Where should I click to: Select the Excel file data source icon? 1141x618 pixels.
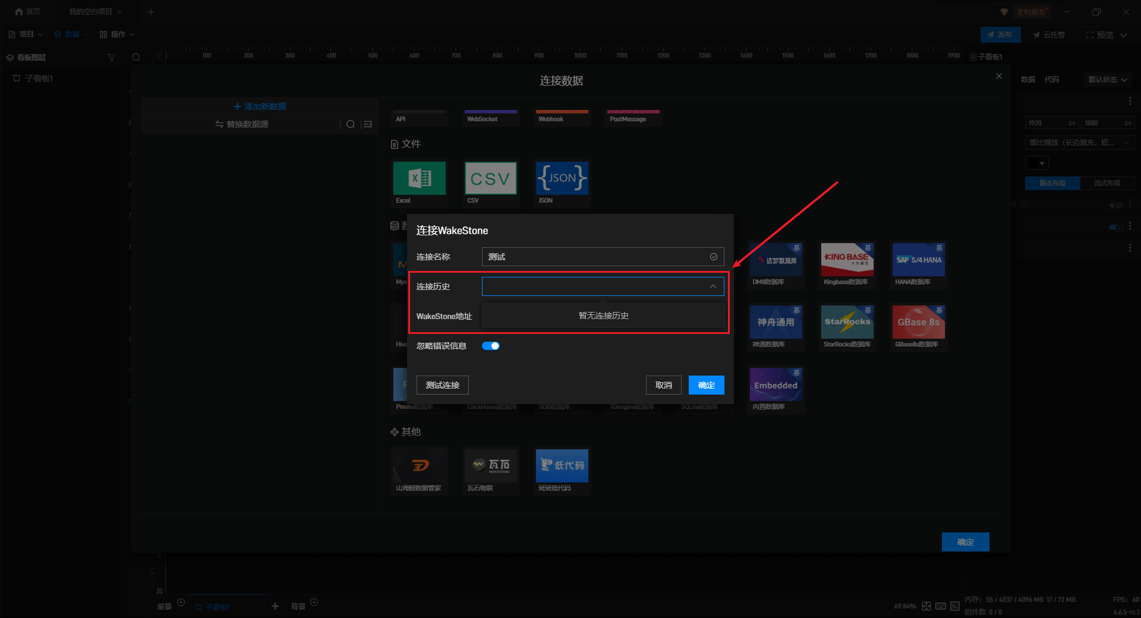coord(419,178)
